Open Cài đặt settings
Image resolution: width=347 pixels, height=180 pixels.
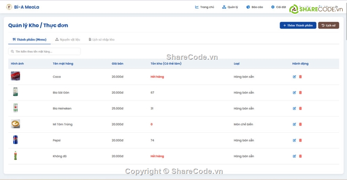(278, 7)
